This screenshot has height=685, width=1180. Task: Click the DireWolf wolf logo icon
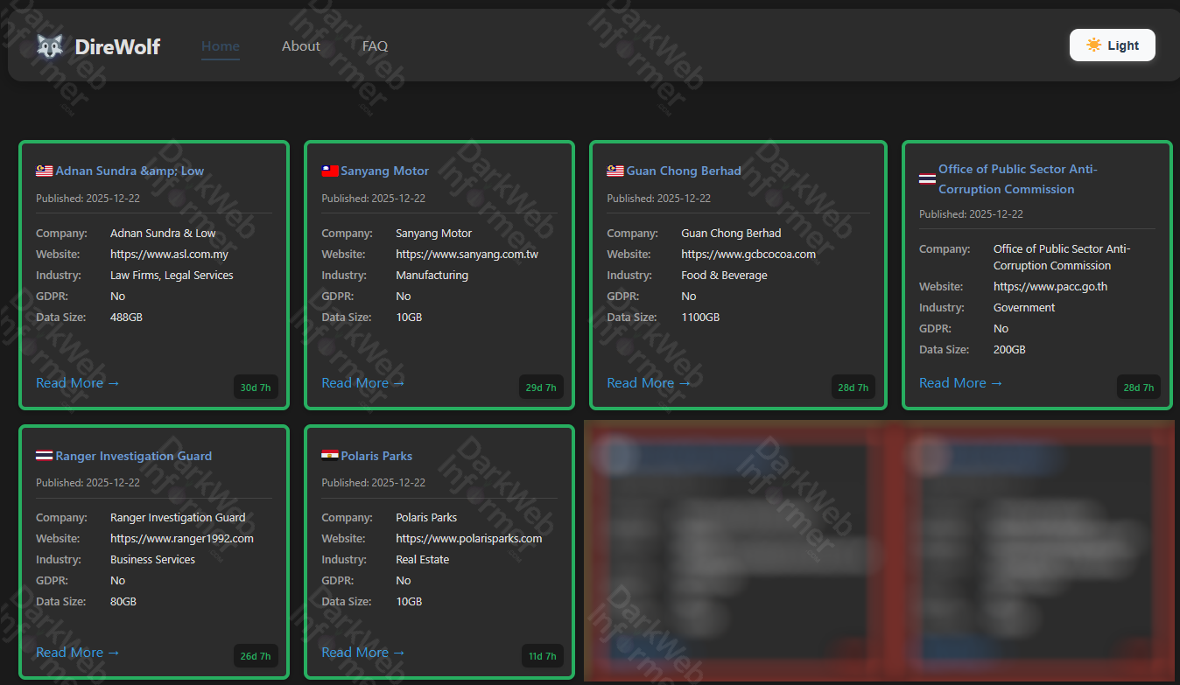pyautogui.click(x=50, y=46)
